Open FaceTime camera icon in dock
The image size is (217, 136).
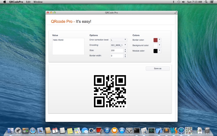coord(92,131)
